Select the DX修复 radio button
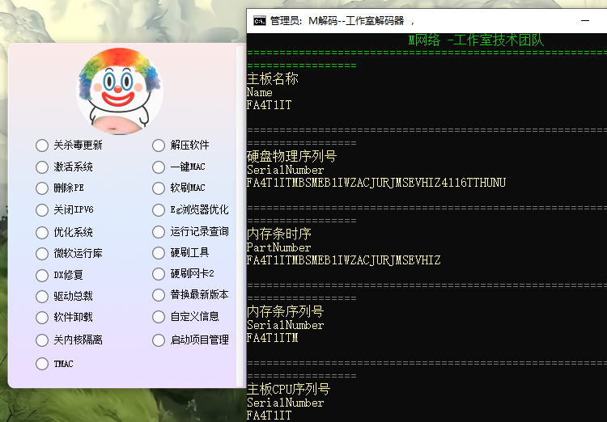 (42, 275)
